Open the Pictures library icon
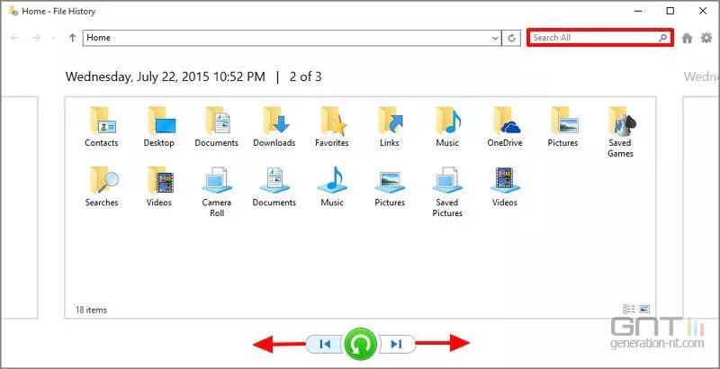 (390, 187)
